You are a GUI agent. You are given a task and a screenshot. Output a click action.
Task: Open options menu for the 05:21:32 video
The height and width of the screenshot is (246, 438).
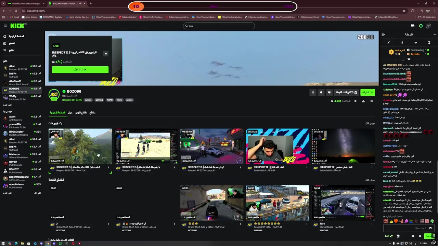coord(306,167)
